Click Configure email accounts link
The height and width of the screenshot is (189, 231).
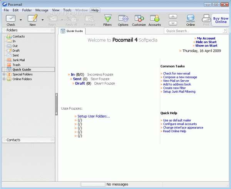(180, 124)
